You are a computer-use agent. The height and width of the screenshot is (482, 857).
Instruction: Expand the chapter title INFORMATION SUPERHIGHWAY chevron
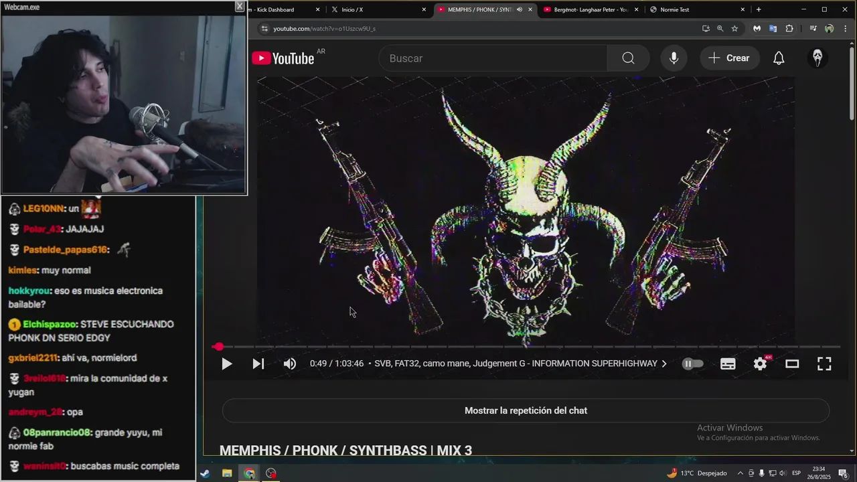pos(664,364)
